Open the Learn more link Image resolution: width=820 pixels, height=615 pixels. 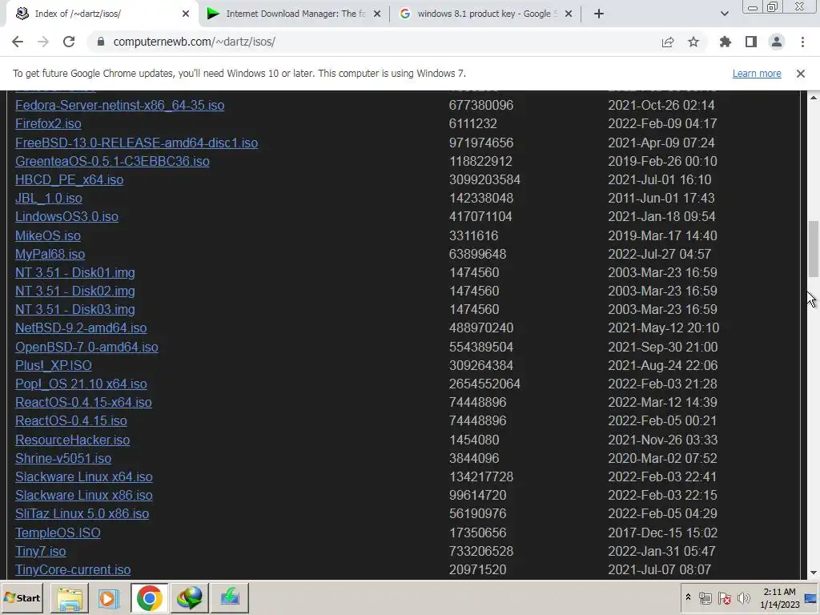point(757,74)
